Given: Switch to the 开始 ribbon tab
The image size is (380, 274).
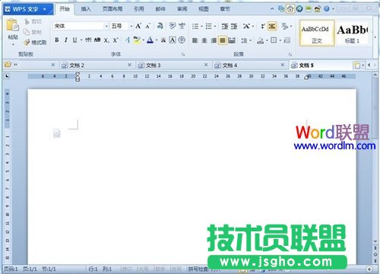Looking at the screenshot, I should pos(65,9).
